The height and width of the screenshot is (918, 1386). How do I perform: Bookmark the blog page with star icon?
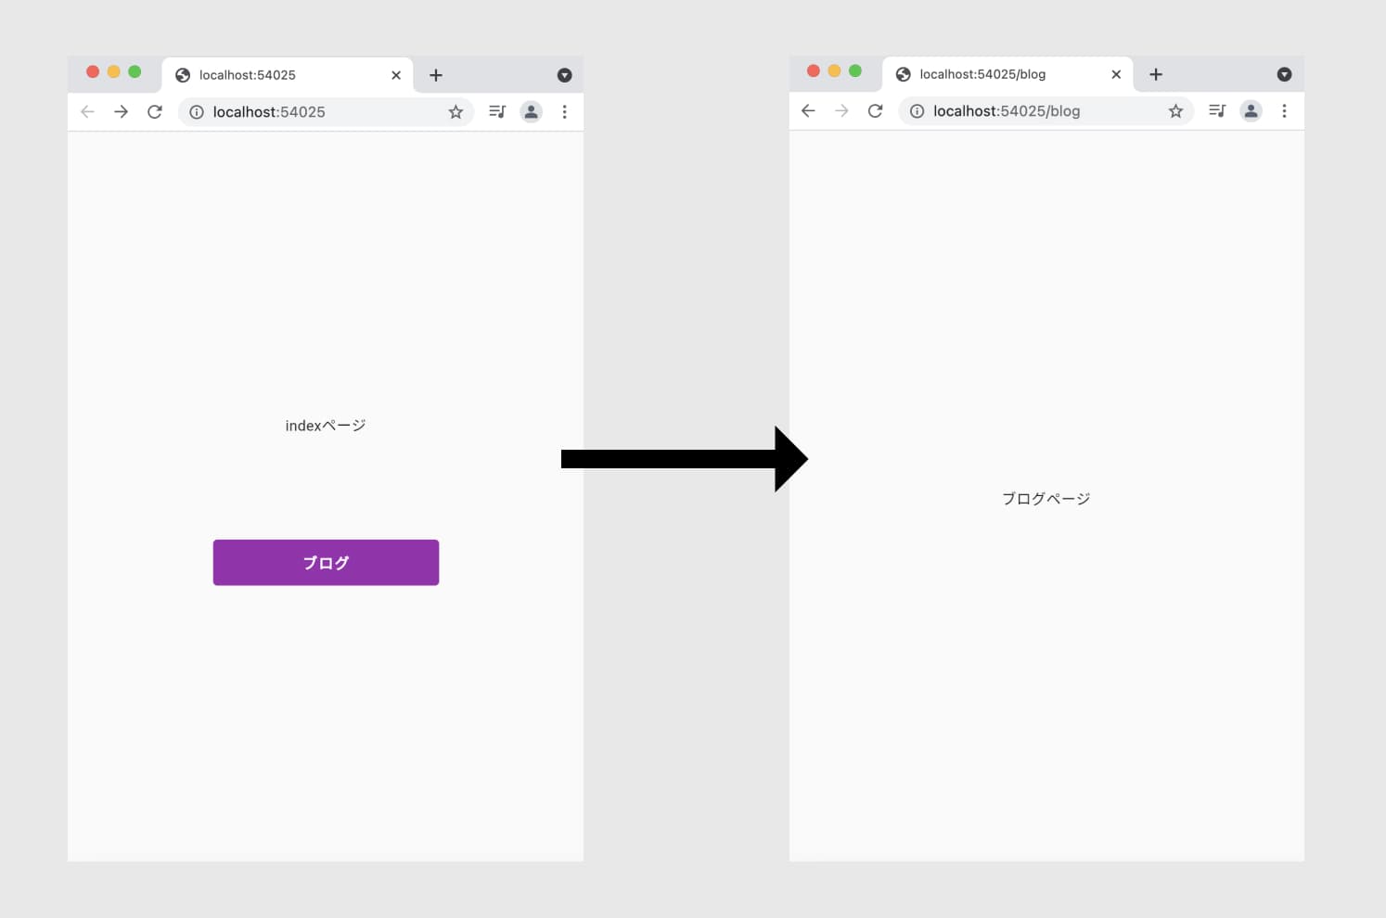1175,110
